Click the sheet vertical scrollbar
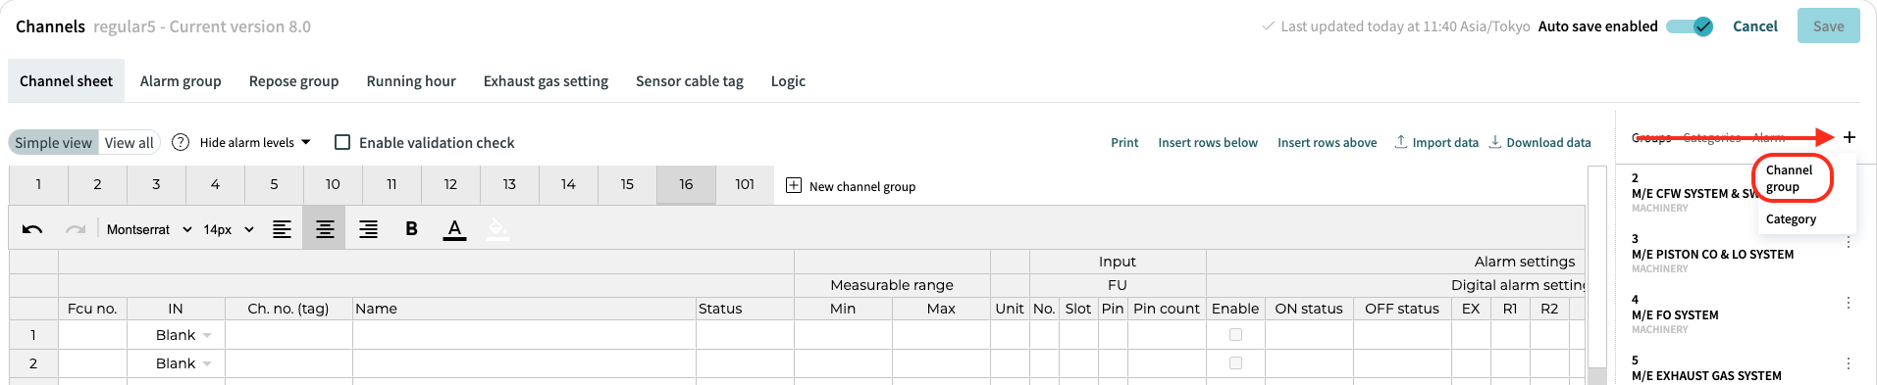 [x=1596, y=274]
